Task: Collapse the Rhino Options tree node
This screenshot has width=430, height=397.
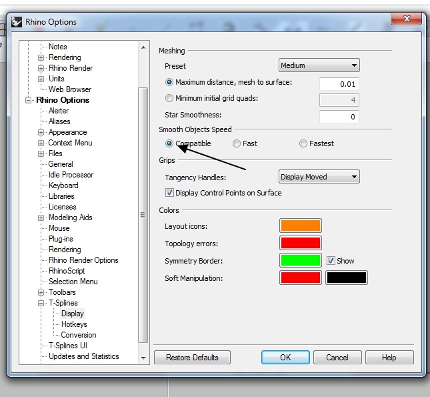Action: tap(28, 101)
